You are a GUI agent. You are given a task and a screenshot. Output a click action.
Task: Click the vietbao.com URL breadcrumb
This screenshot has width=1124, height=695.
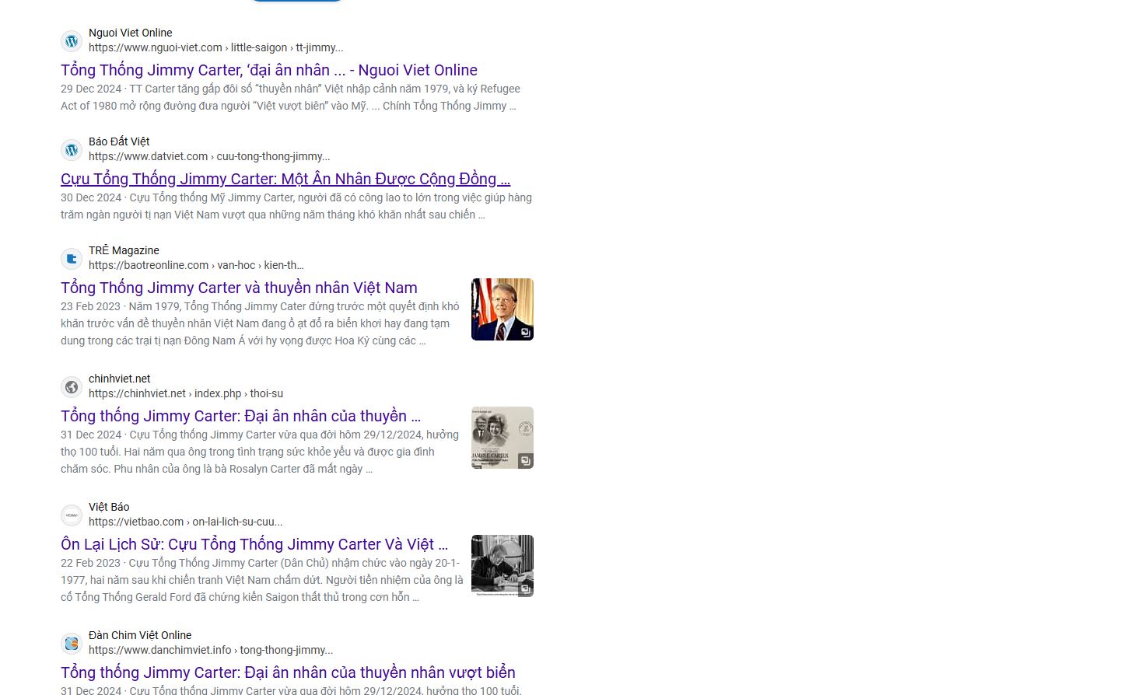point(185,522)
